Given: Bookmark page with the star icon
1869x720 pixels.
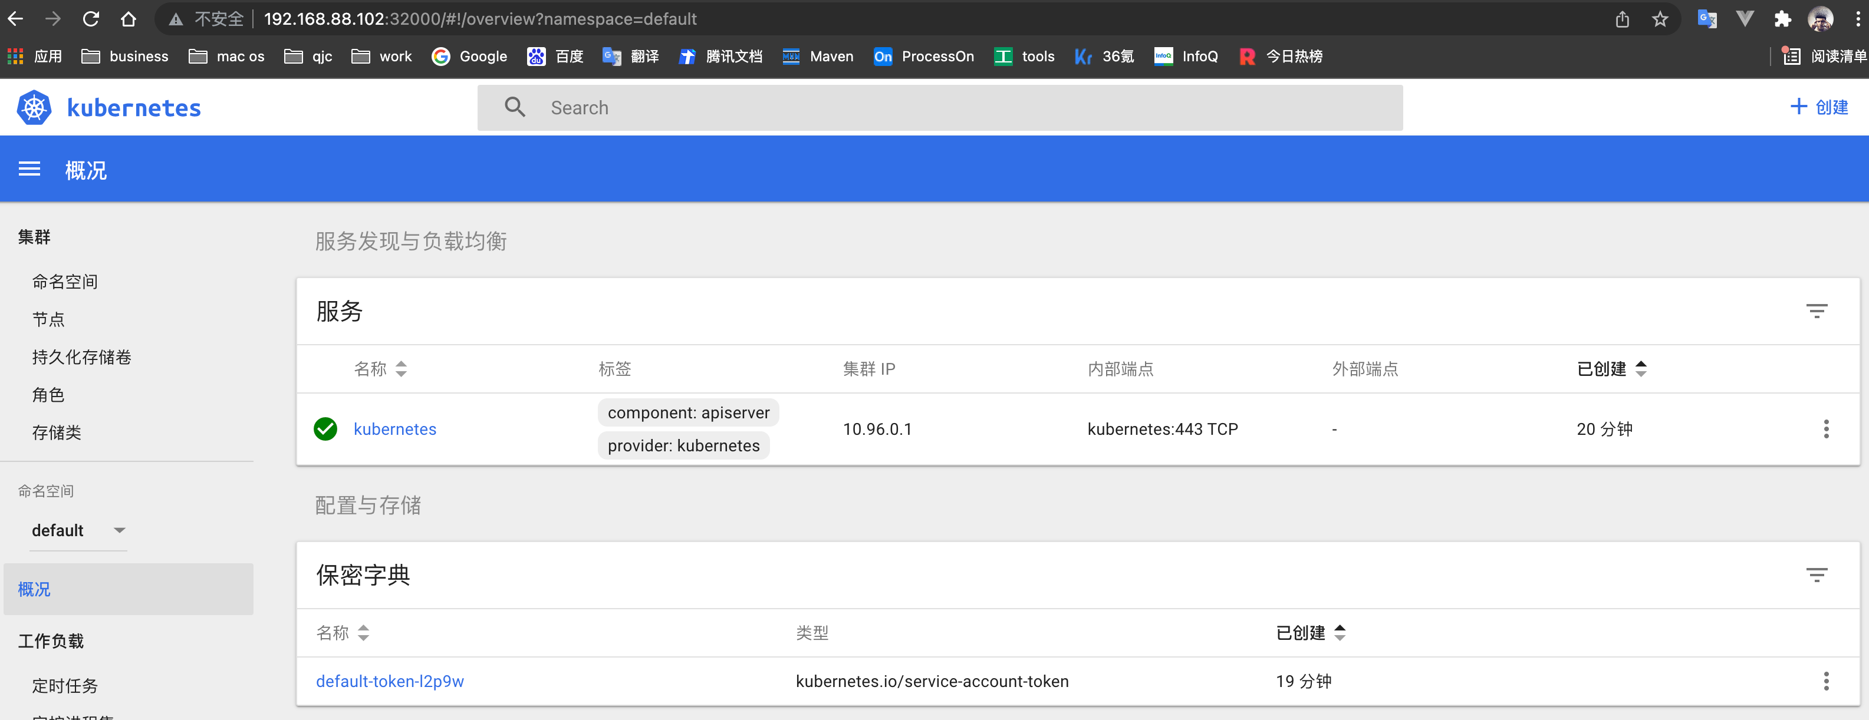Looking at the screenshot, I should tap(1660, 19).
